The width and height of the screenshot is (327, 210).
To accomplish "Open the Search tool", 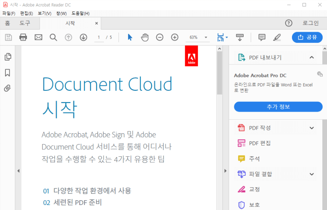I will (x=52, y=37).
